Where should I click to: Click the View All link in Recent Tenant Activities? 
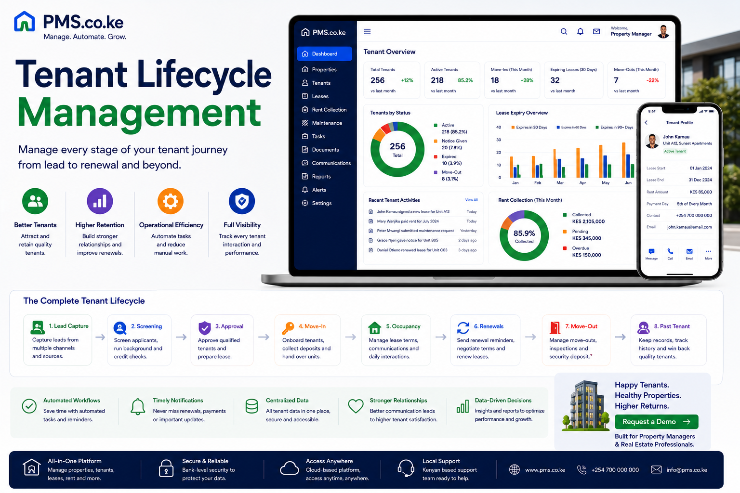[x=471, y=200]
